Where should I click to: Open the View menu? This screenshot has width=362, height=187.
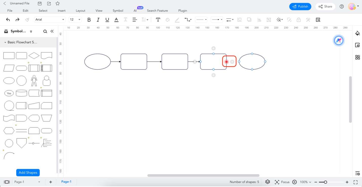pos(99,11)
